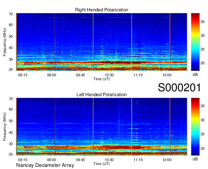Image resolution: width=208 pixels, height=169 pixels.
Task: Click the 35 dB label on top color bar
Action: [x=202, y=22]
